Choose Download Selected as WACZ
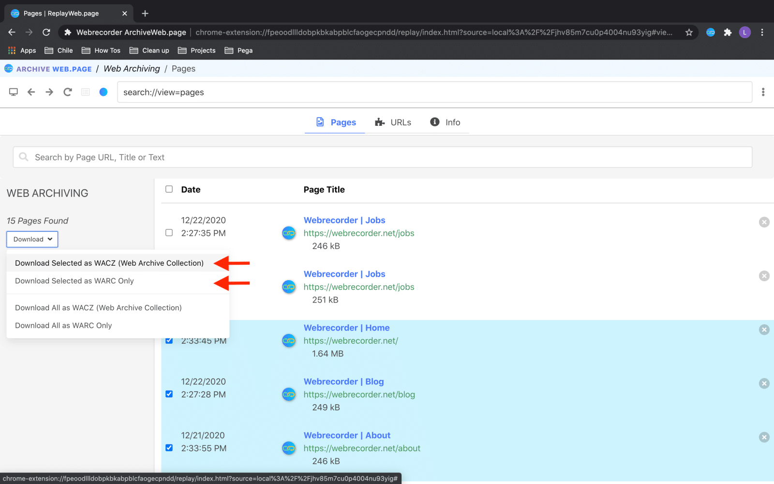The image size is (774, 484). pos(109,263)
